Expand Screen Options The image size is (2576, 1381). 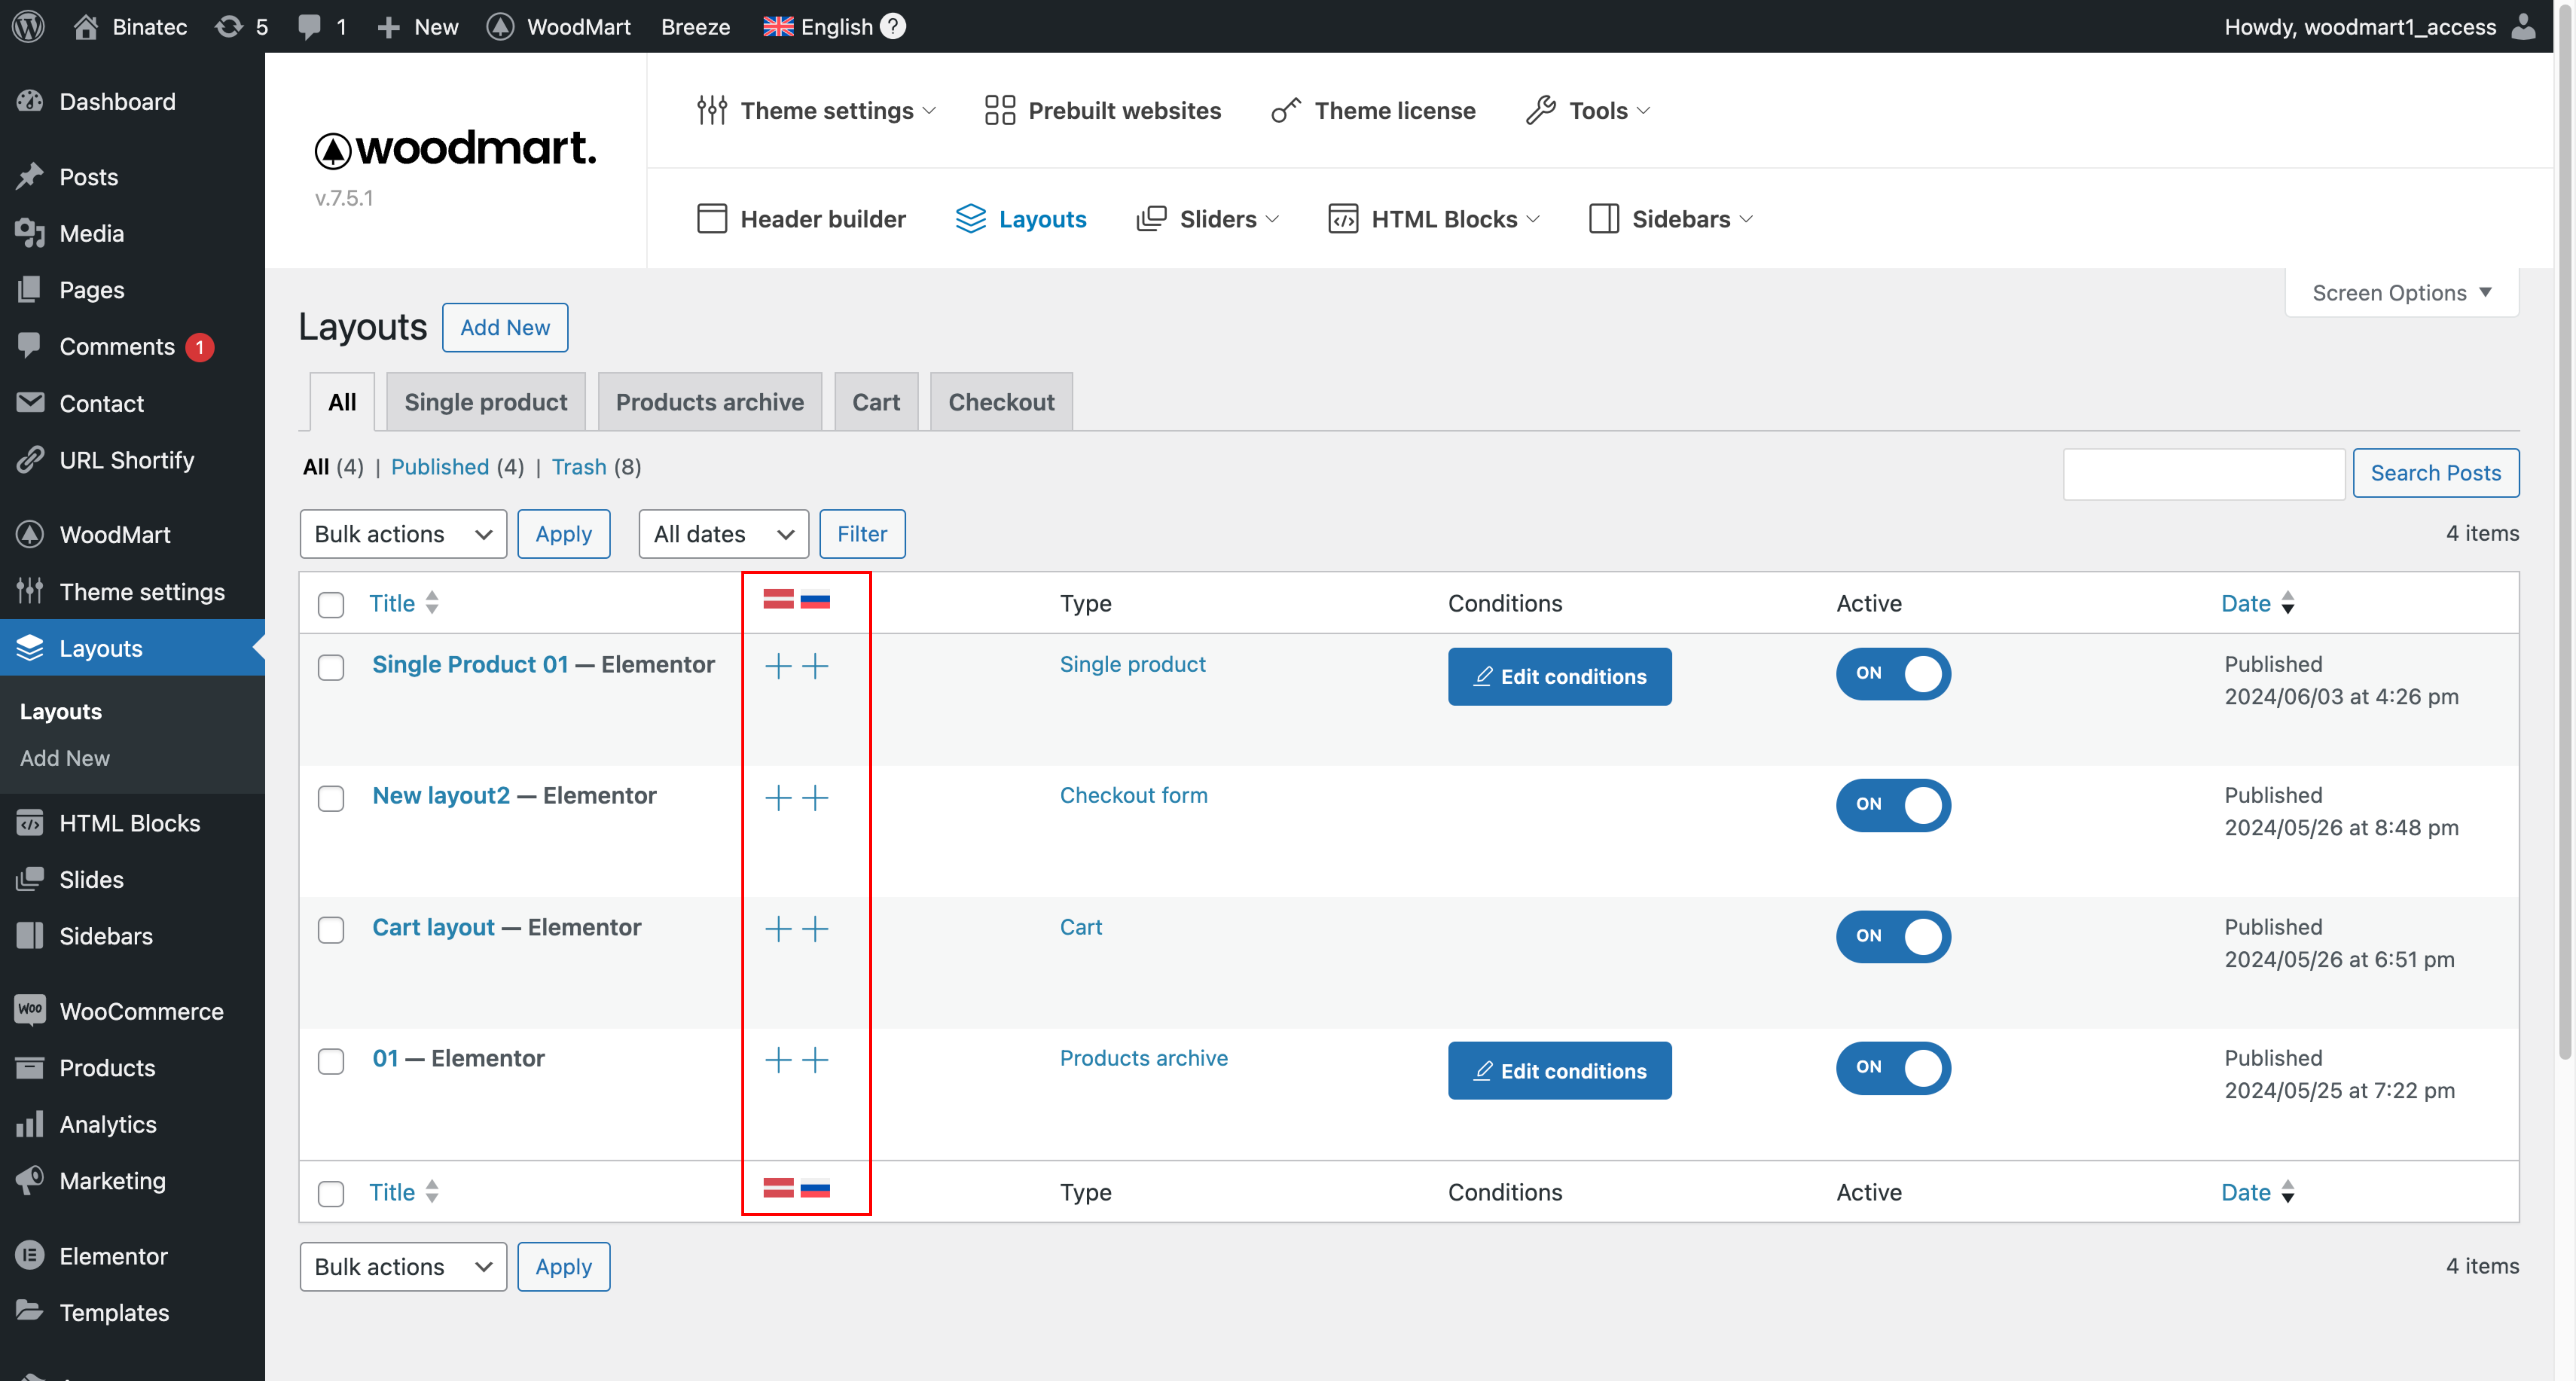(2402, 293)
